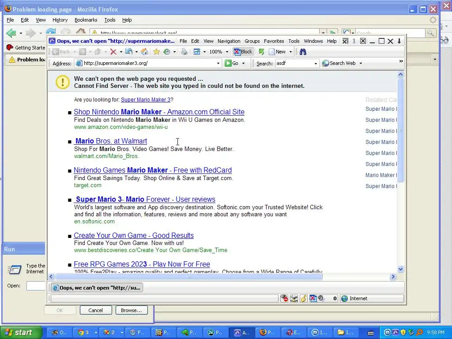The width and height of the screenshot is (452, 339).
Task: Expand the Search Web dropdown arrow
Action: click(361, 64)
